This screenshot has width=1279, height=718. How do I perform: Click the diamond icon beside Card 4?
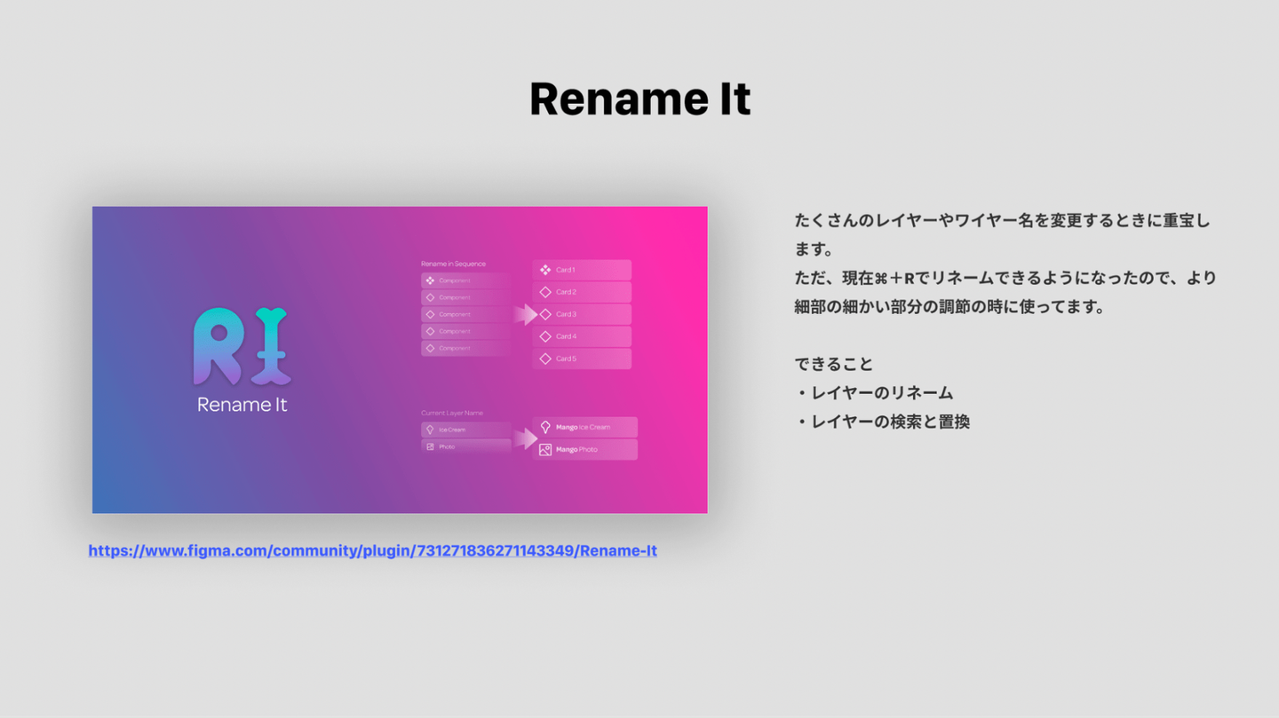pyautogui.click(x=545, y=336)
